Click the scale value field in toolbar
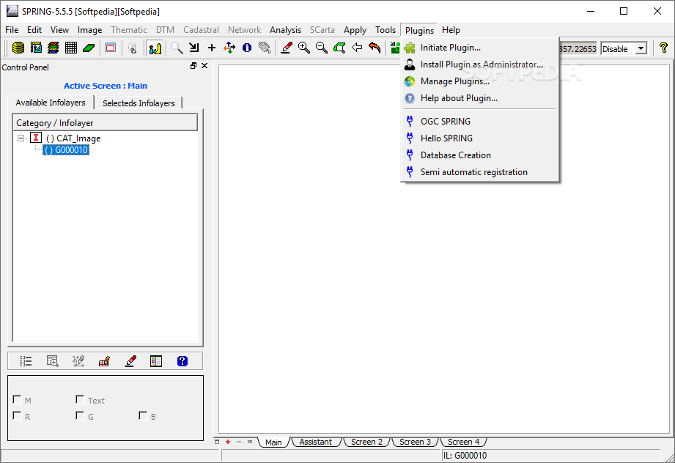Viewport: 675px width, 463px height. pyautogui.click(x=578, y=48)
